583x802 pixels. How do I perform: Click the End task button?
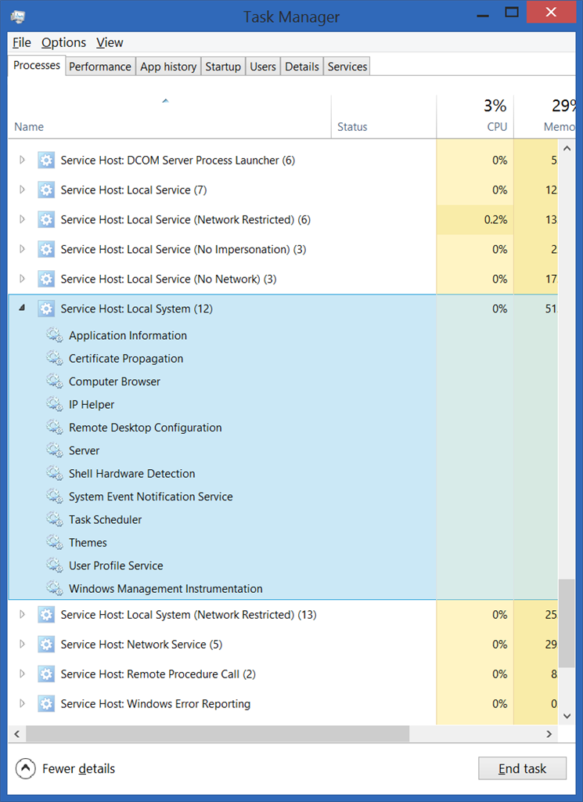(522, 768)
